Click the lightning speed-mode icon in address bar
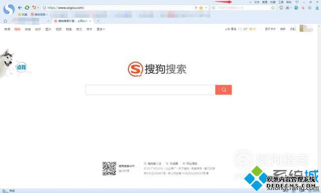The image size is (321, 193). pyautogui.click(x=196, y=8)
